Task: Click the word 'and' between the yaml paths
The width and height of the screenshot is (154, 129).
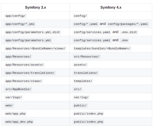Action: coord(103,24)
